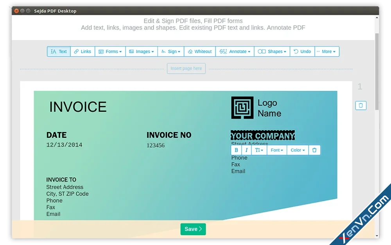Toggle bold on selected text
The width and height of the screenshot is (391, 245).
[236, 150]
